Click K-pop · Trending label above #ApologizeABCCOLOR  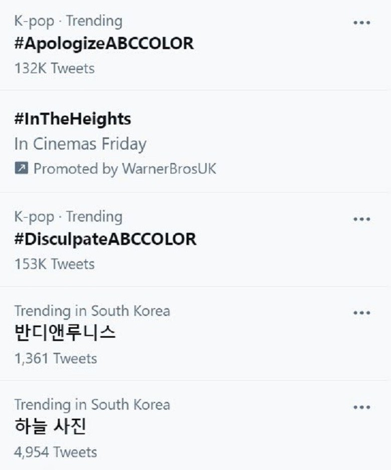pos(68,21)
